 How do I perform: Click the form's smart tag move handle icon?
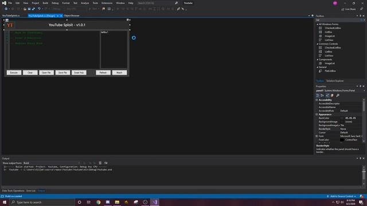(7, 21)
